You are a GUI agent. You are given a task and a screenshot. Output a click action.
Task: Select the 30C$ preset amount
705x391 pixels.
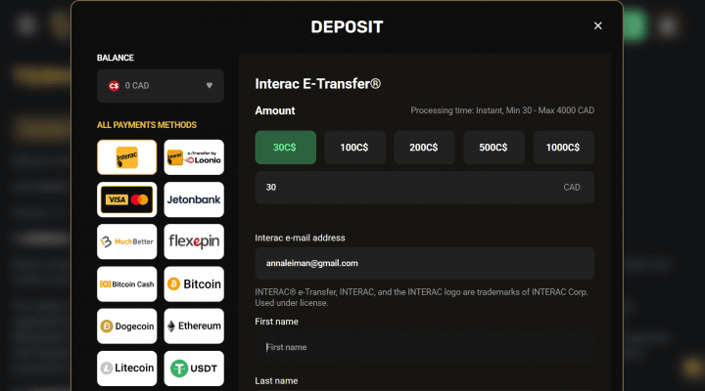coord(286,148)
